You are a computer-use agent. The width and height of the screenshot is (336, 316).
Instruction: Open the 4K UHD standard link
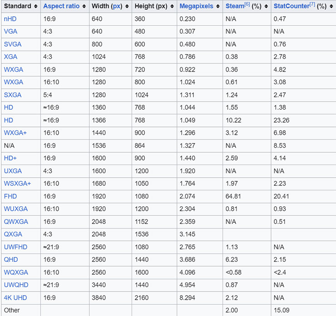(15, 297)
